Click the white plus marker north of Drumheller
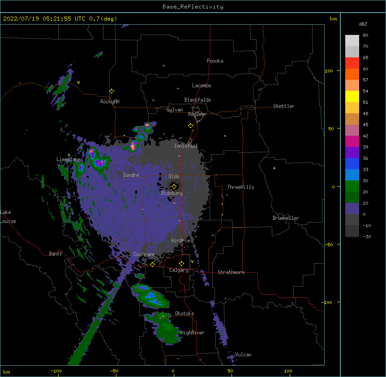 274,168
